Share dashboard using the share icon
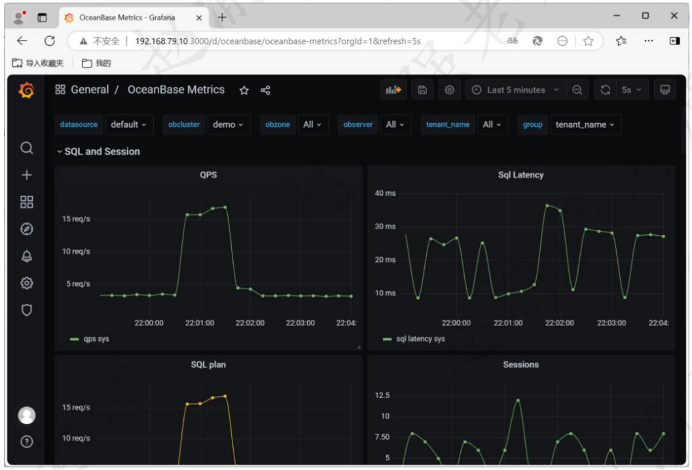692x470 pixels. (265, 90)
